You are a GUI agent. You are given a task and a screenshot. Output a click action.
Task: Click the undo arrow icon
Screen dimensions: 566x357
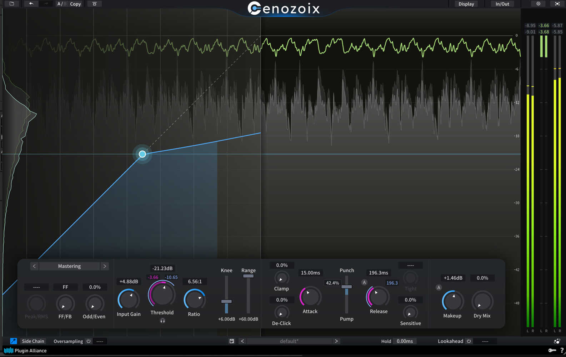click(31, 4)
